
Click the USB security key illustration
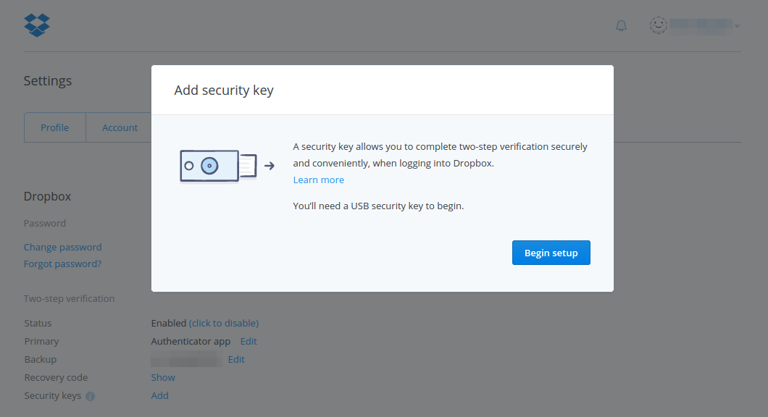click(x=217, y=167)
